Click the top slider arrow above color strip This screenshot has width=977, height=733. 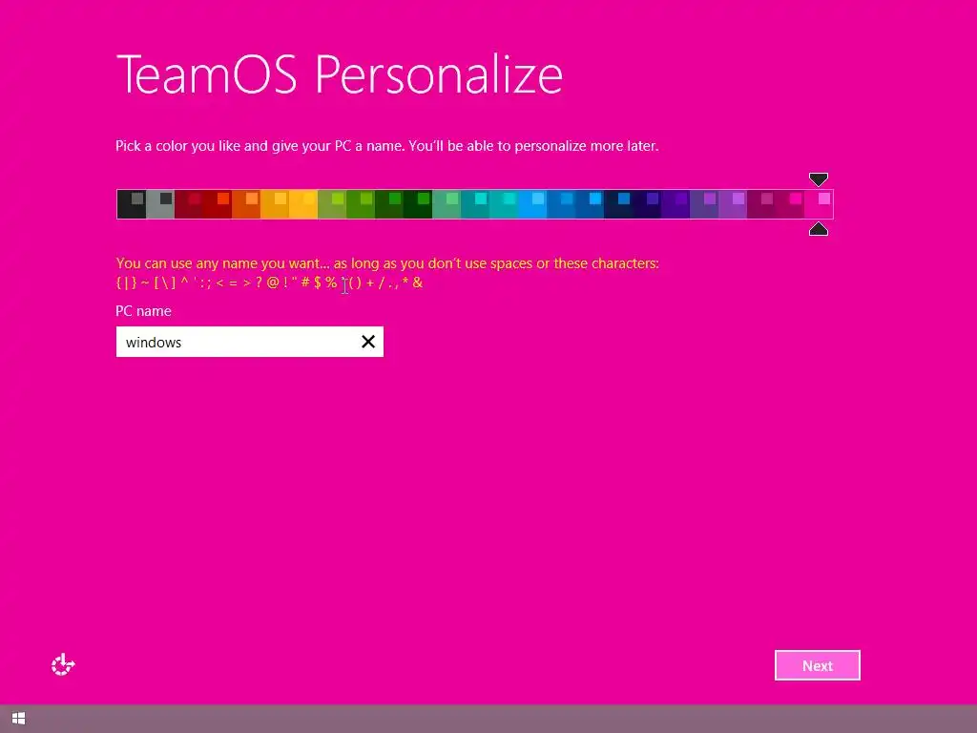[818, 179]
